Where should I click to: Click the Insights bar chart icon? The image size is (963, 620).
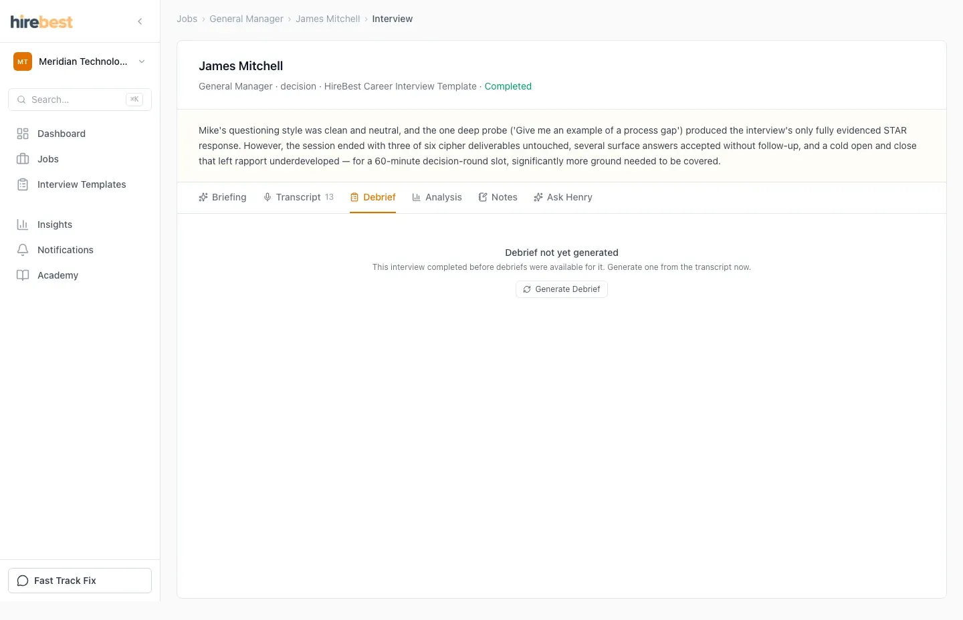pos(23,224)
